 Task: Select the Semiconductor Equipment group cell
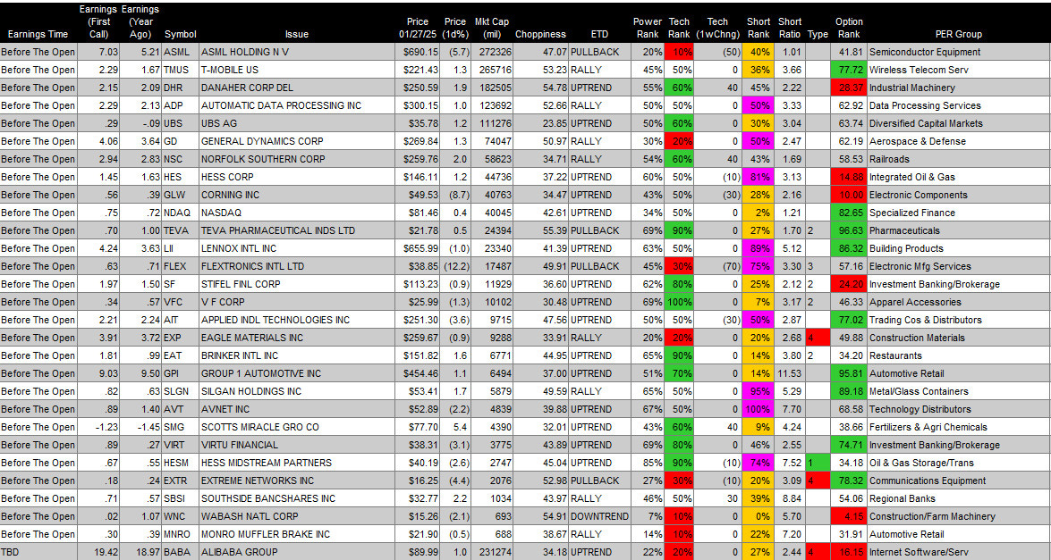(x=959, y=52)
